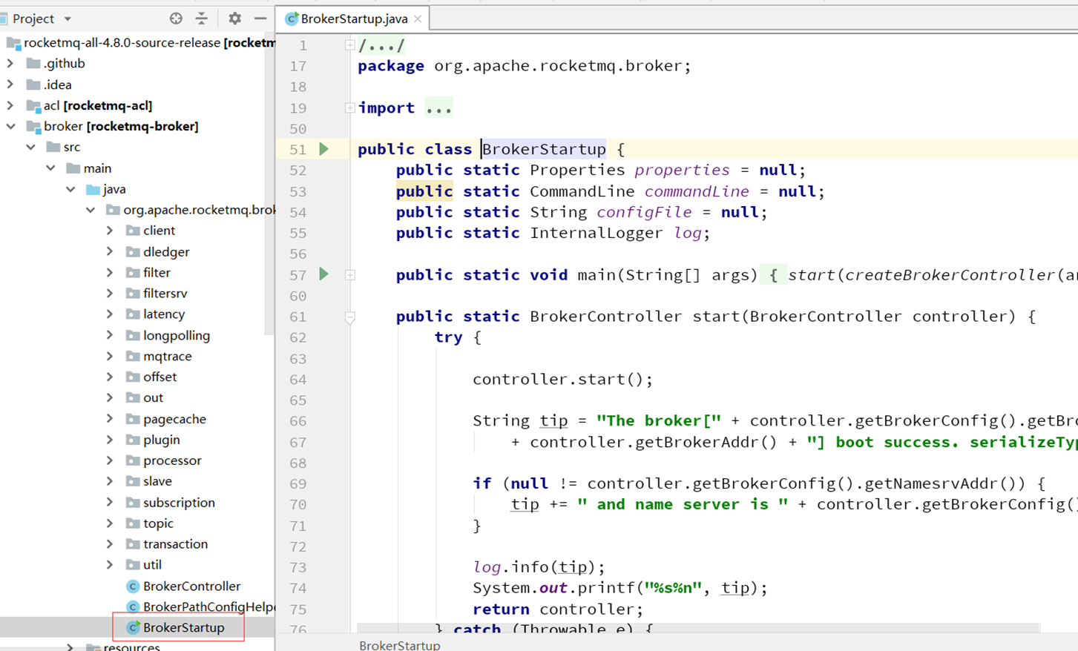Viewport: 1078px width, 651px height.
Task: Unfold the license comment at line 1
Action: [x=349, y=45]
